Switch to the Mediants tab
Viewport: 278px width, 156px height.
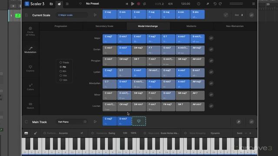(191, 26)
